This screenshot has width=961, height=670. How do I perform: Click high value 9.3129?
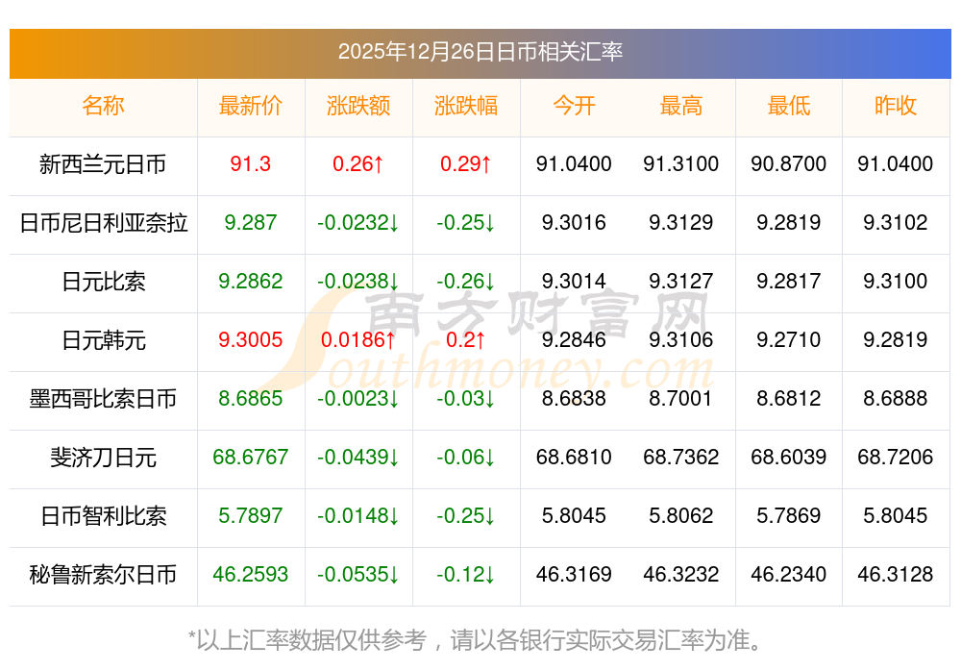(x=681, y=222)
